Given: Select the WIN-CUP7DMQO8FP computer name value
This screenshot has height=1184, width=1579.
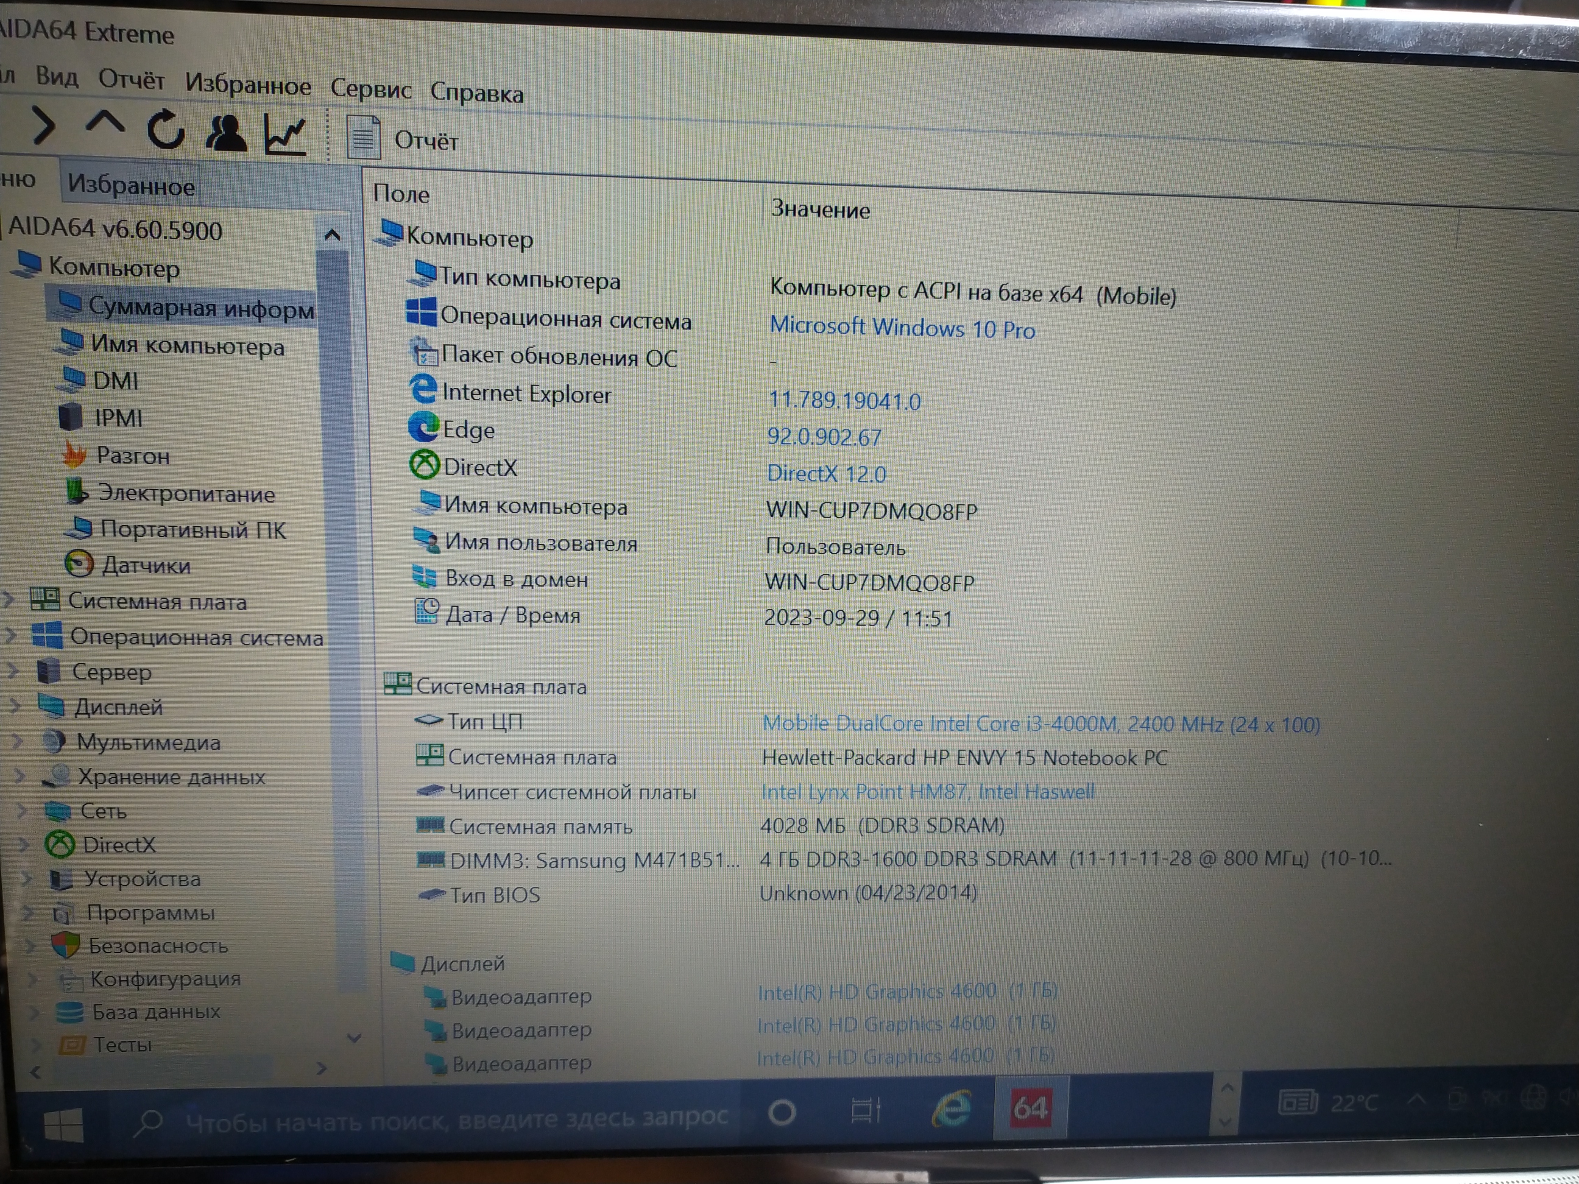Looking at the screenshot, I should pos(872,511).
